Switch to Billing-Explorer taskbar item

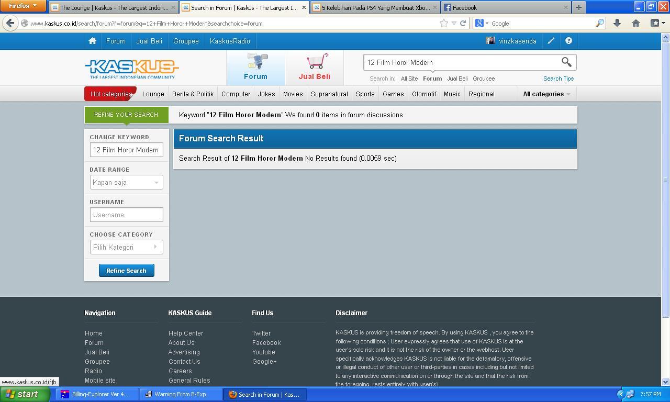97,394
